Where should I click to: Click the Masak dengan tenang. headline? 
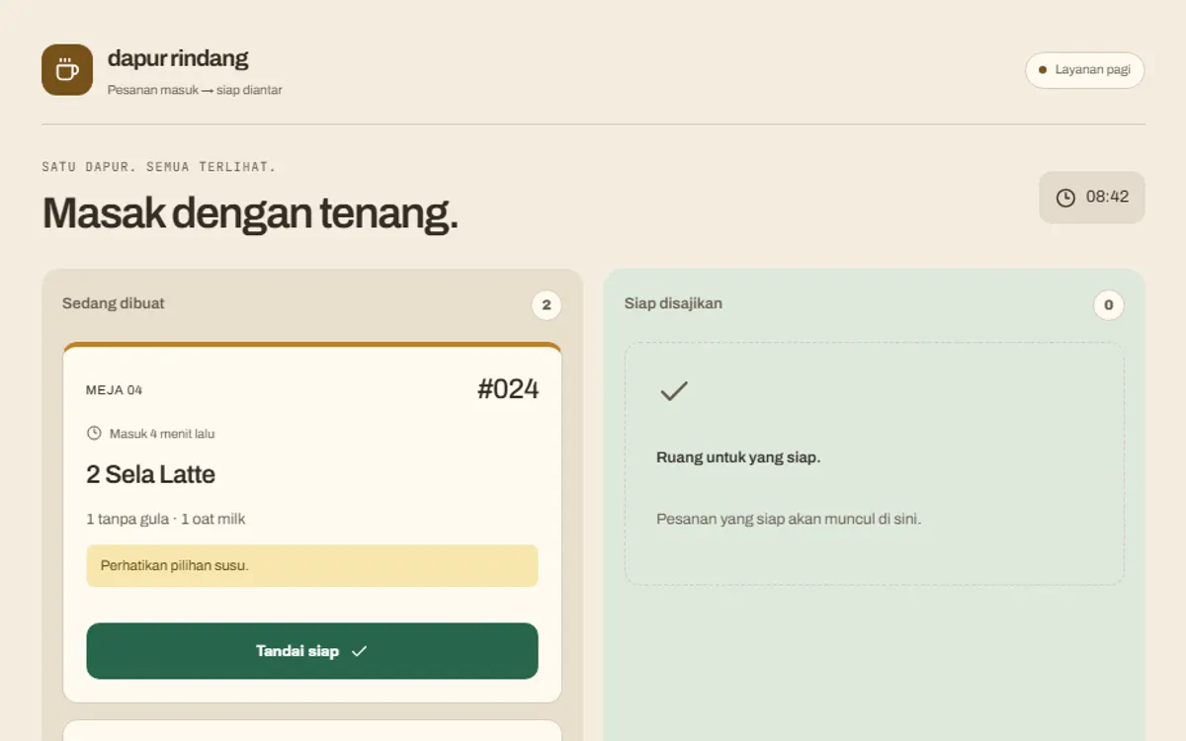click(250, 212)
